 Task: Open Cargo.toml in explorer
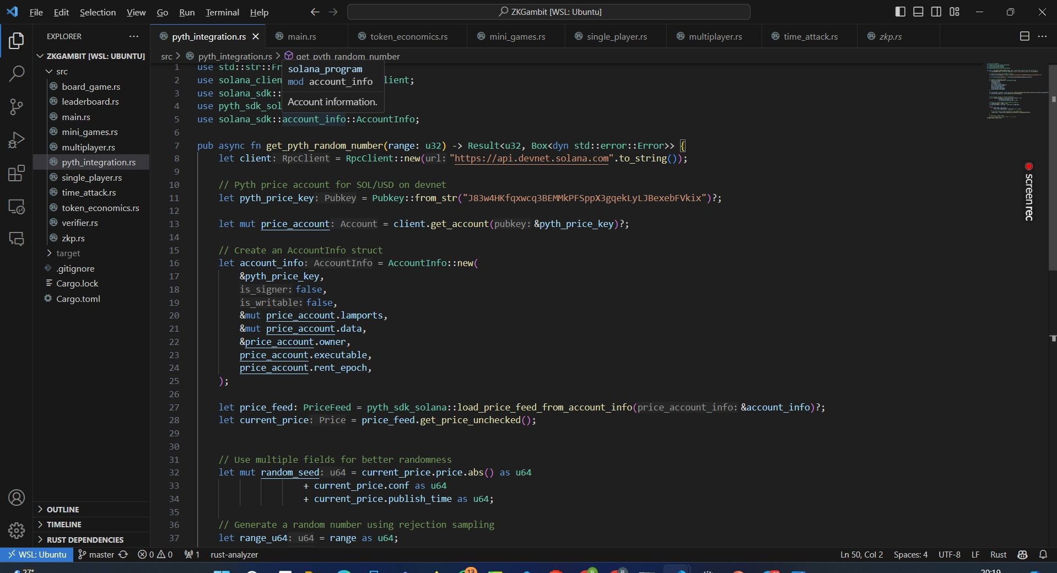[x=91, y=299]
